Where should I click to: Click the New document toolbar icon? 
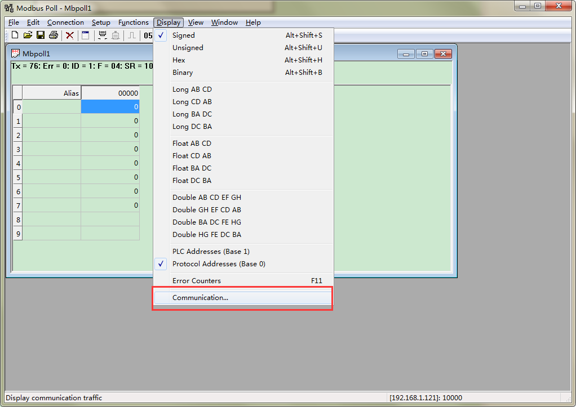tap(15, 35)
